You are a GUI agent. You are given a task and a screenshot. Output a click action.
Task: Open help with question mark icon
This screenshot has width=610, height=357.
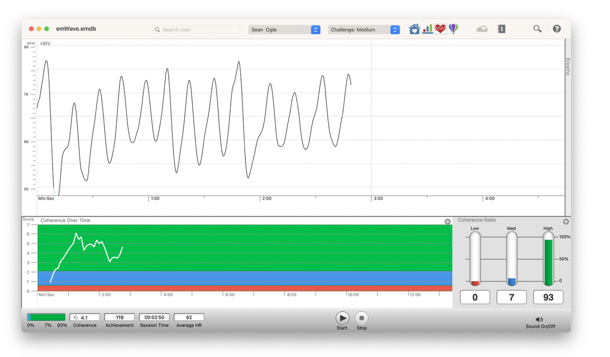(x=557, y=29)
